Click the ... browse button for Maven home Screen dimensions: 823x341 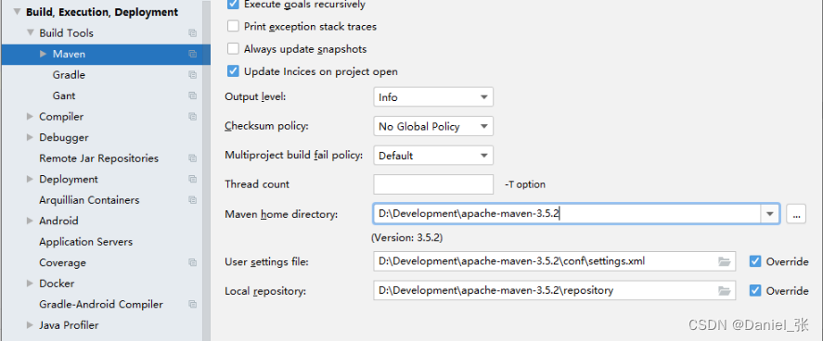tap(796, 214)
